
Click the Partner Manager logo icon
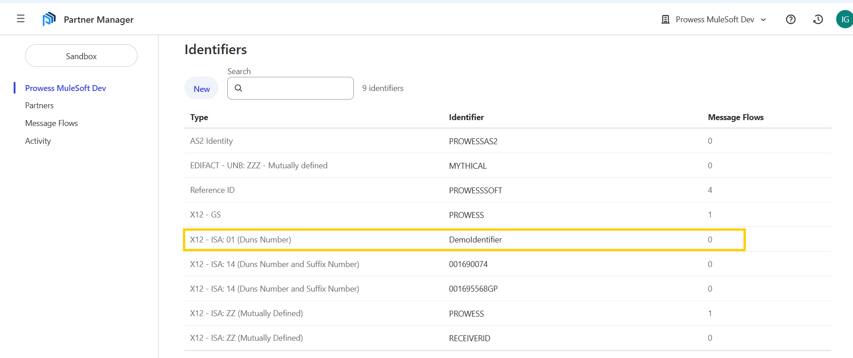[49, 19]
